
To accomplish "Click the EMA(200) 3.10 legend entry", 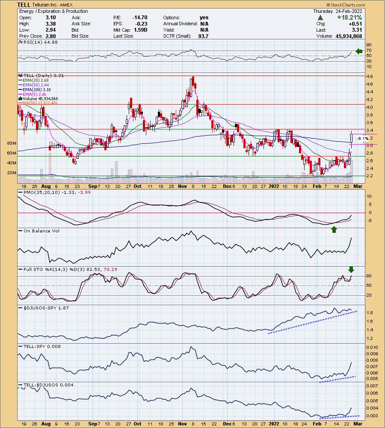I will coord(34,89).
